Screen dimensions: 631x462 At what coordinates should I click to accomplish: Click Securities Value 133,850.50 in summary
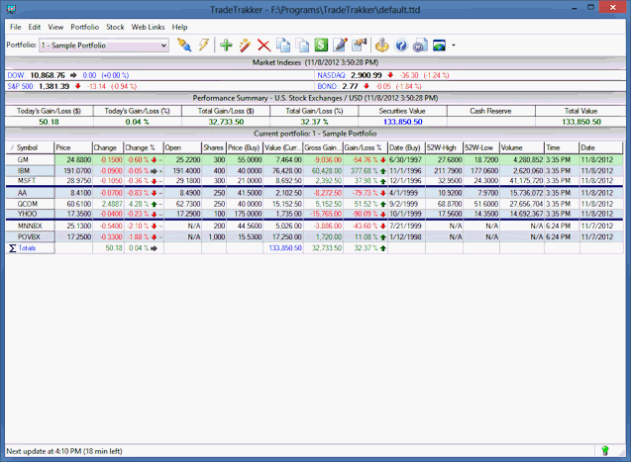(402, 122)
